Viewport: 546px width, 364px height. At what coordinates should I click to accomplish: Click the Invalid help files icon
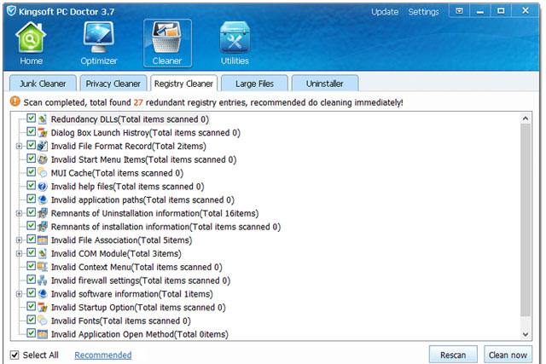coord(42,187)
